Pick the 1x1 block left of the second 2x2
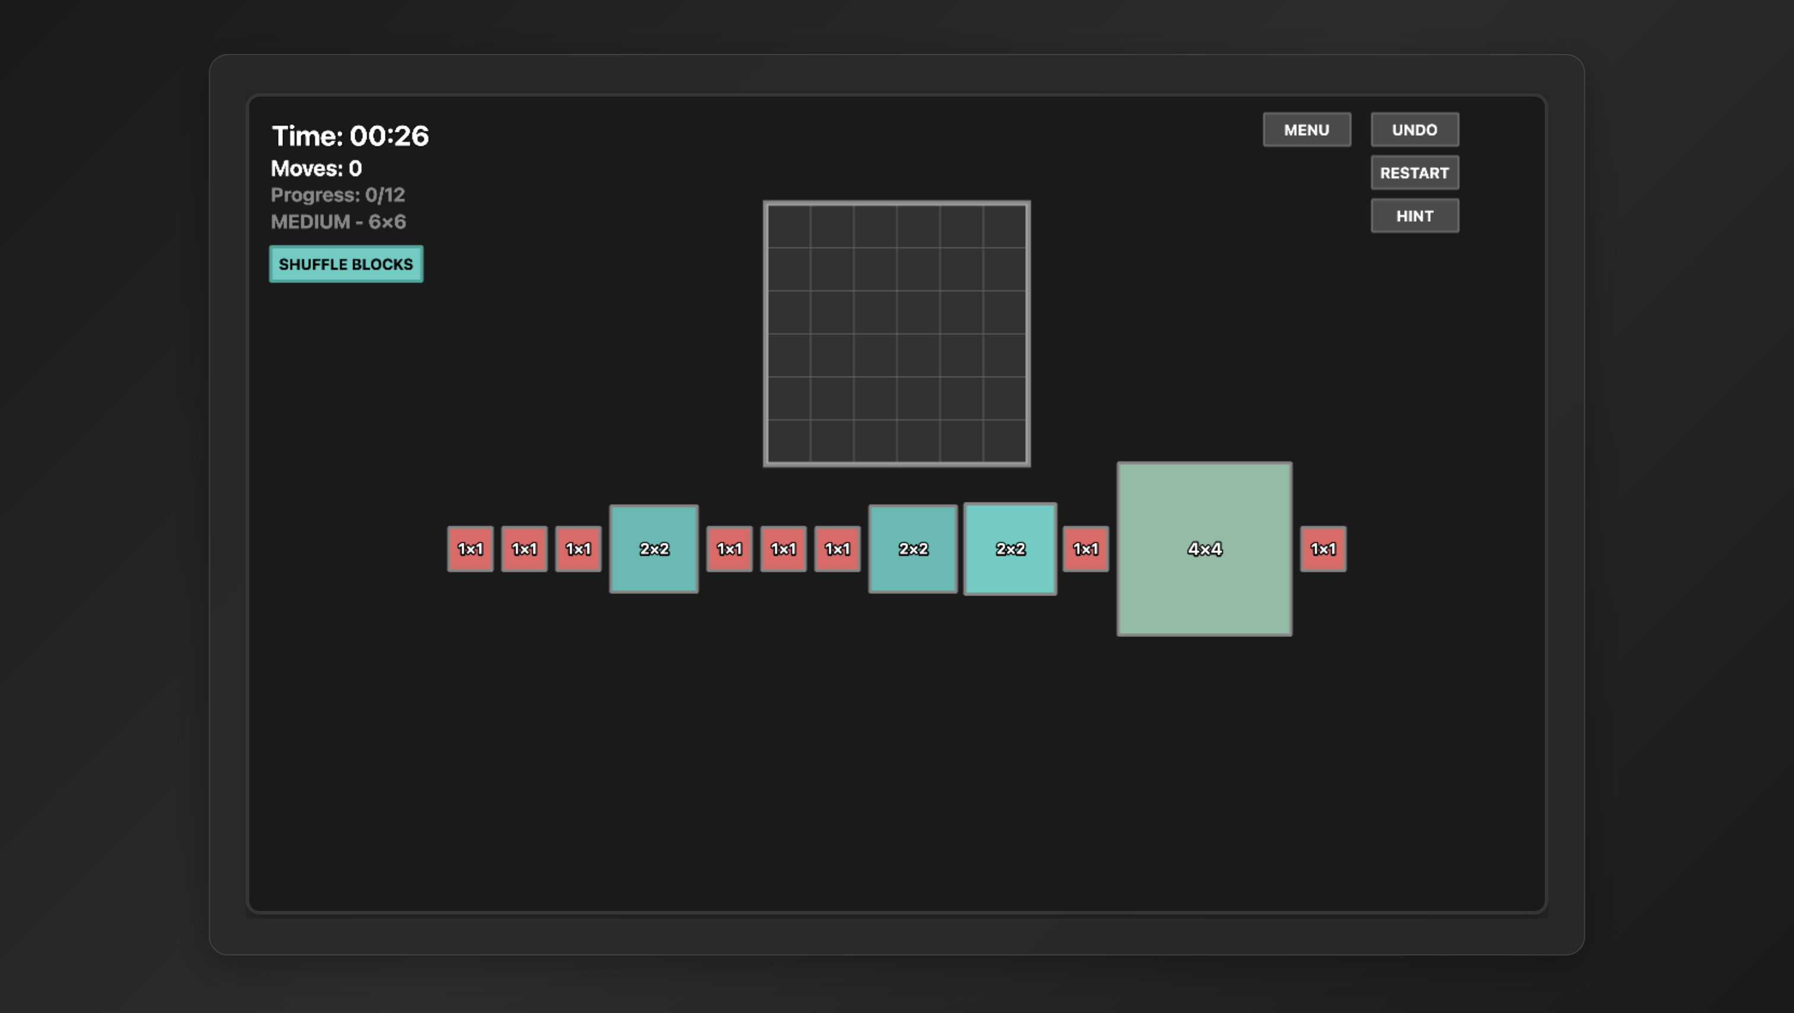This screenshot has height=1013, width=1794. point(837,549)
